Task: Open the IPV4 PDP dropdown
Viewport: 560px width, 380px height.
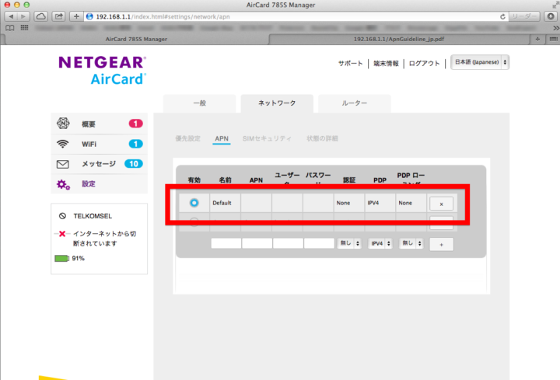Action: (380, 244)
